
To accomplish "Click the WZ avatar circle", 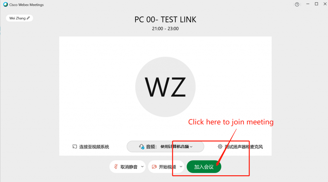I will point(165,87).
